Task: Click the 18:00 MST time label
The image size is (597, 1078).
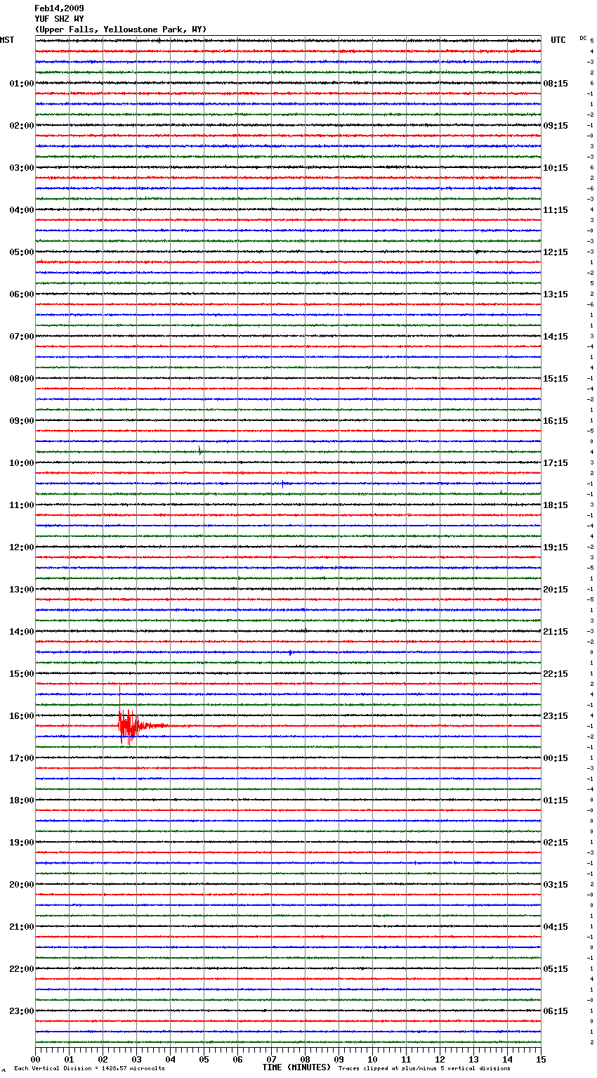Action: coord(21,800)
